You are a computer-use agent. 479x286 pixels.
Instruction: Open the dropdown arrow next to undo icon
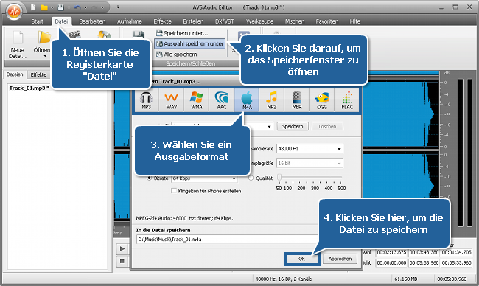[x=85, y=7]
